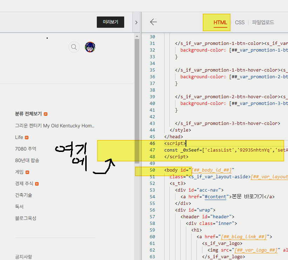This screenshot has width=288, height=260.
Task: Click the div id="acc-nav" line
Action: [x=199, y=190]
